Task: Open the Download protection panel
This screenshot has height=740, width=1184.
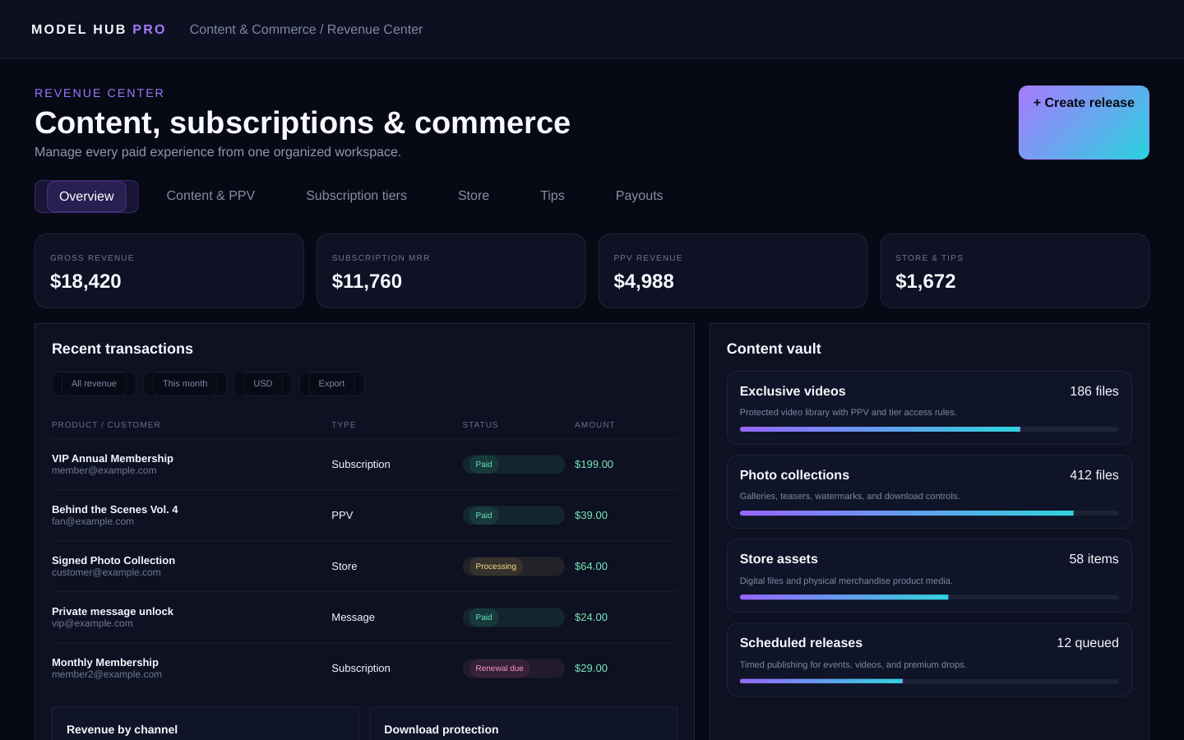Action: [x=523, y=724]
